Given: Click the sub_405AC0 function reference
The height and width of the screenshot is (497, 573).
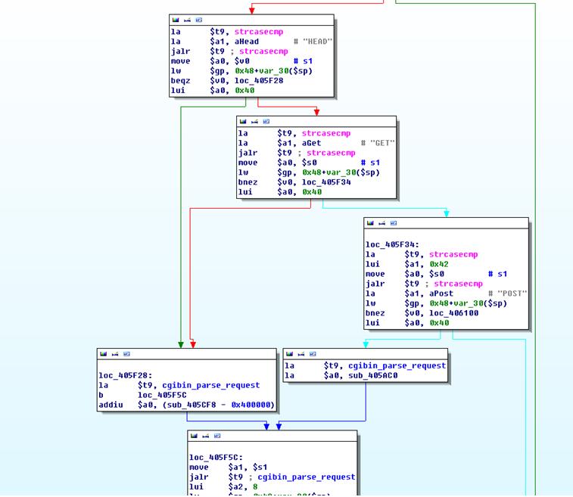Looking at the screenshot, I should click(x=372, y=375).
